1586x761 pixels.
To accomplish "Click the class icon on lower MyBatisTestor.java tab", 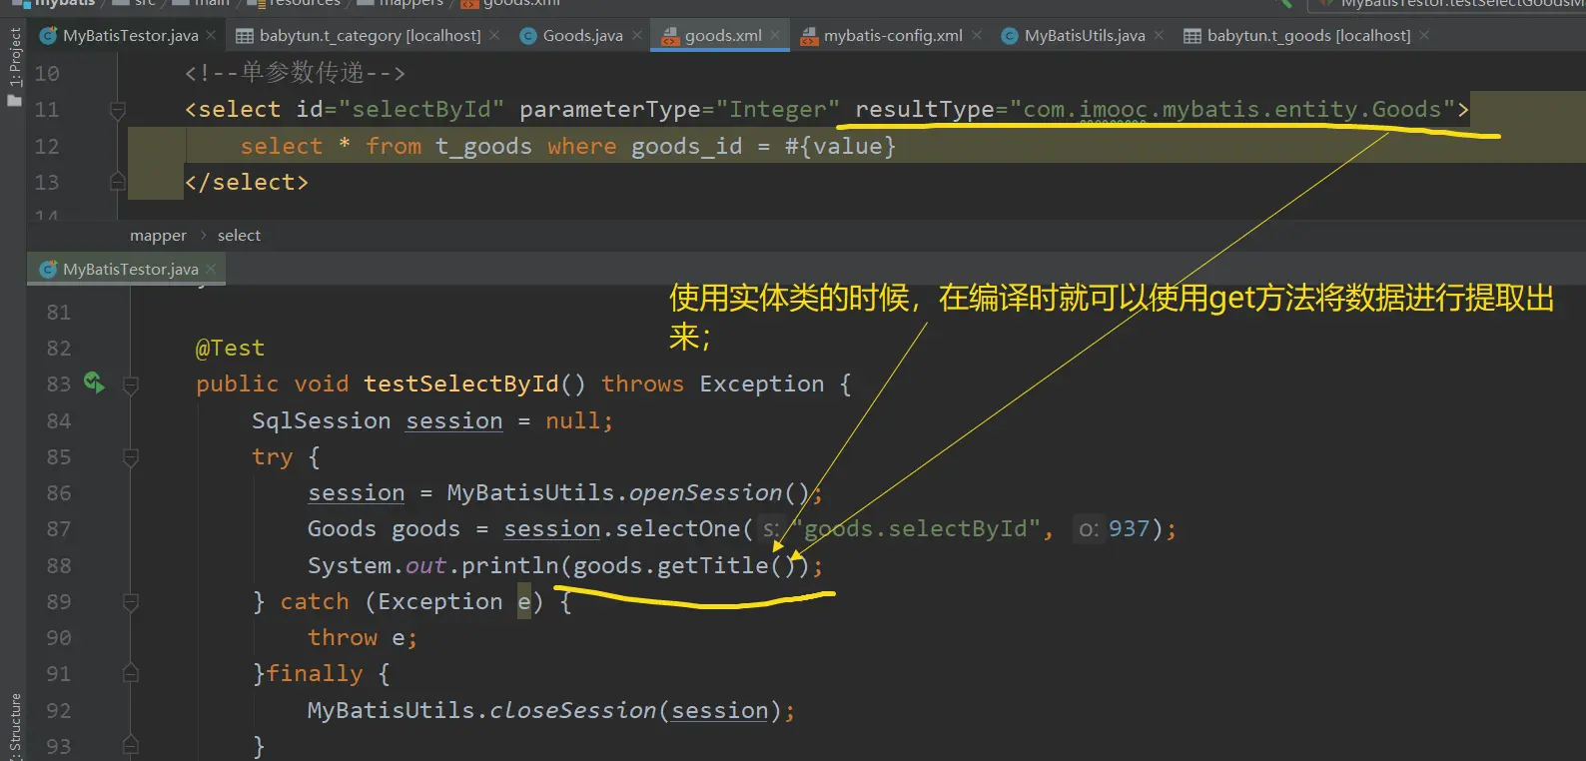I will 48,270.
